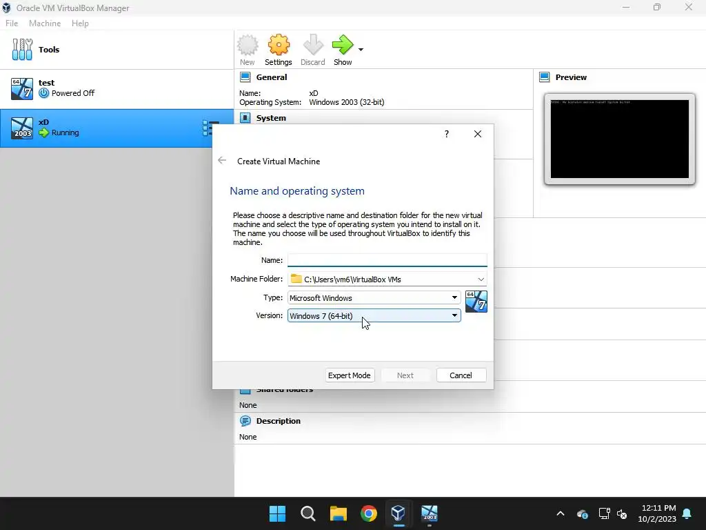
Task: Click the Description section header text
Action: tap(279, 421)
